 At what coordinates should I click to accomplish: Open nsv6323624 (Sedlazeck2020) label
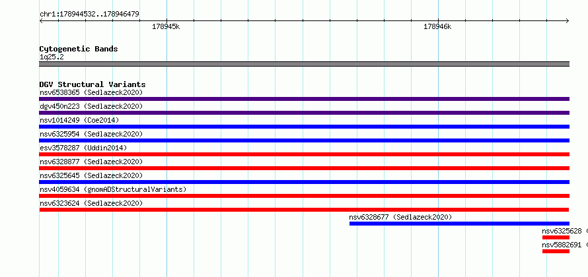point(91,203)
